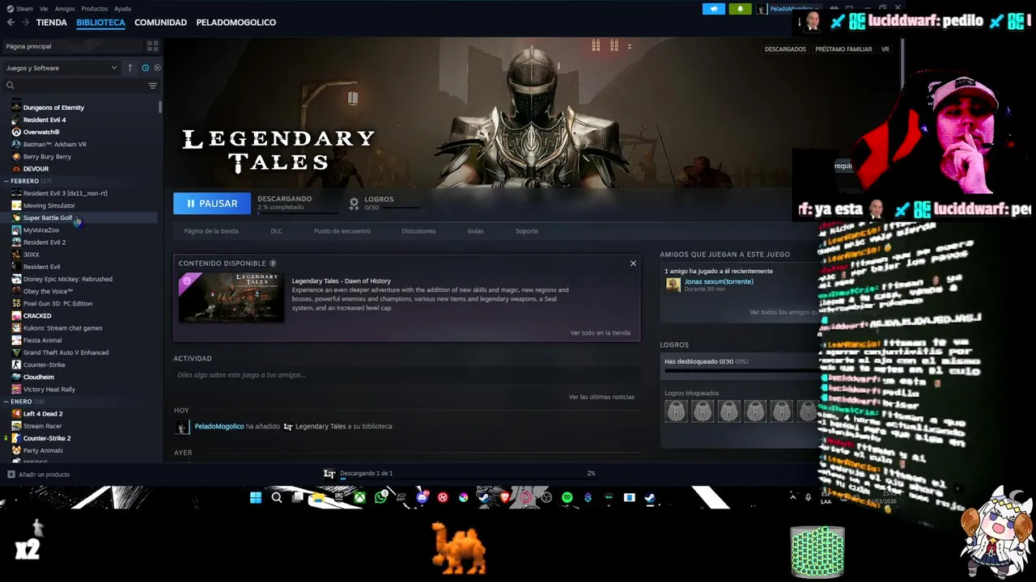Open Brave browser from the taskbar
Screen dimensions: 1036x582
point(505,497)
